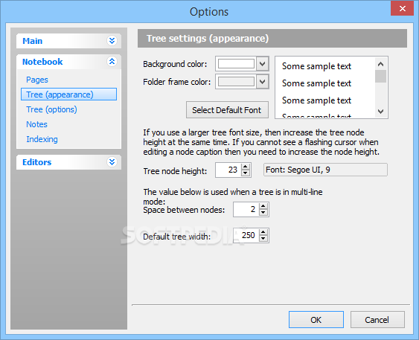Open Tree (options) settings
The width and height of the screenshot is (419, 340).
(x=51, y=109)
